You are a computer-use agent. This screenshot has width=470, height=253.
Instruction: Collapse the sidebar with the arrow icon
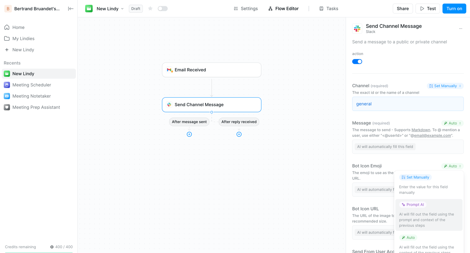pyautogui.click(x=71, y=9)
